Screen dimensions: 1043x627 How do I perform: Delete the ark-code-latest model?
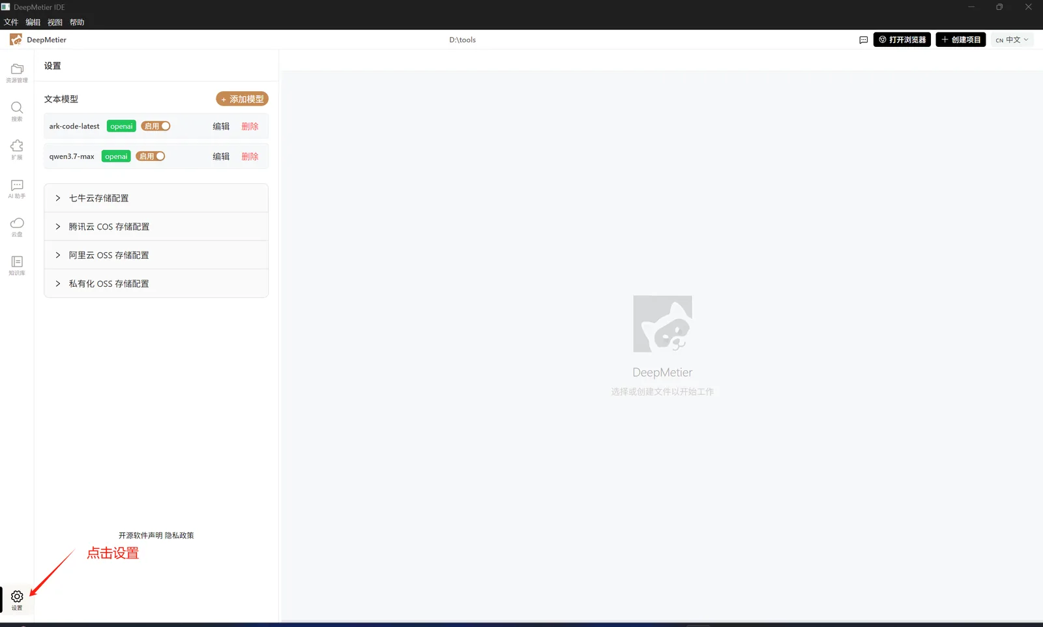coord(250,126)
